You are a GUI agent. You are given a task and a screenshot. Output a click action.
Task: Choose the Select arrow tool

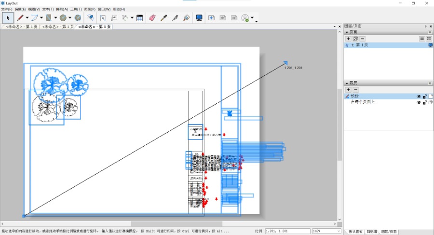(8, 18)
